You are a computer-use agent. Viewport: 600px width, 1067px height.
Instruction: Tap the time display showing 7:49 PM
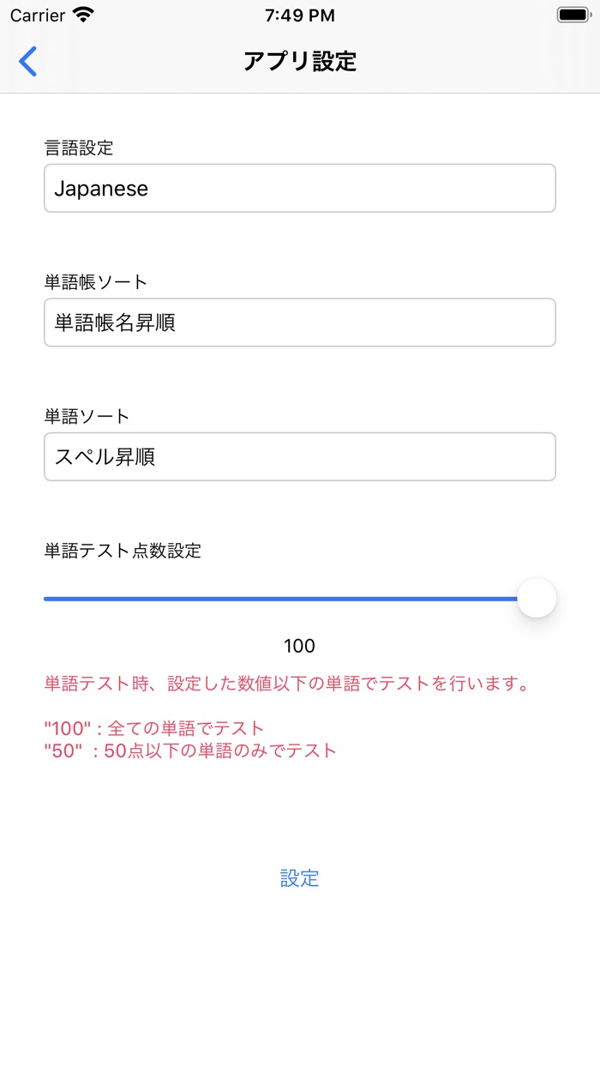point(300,15)
